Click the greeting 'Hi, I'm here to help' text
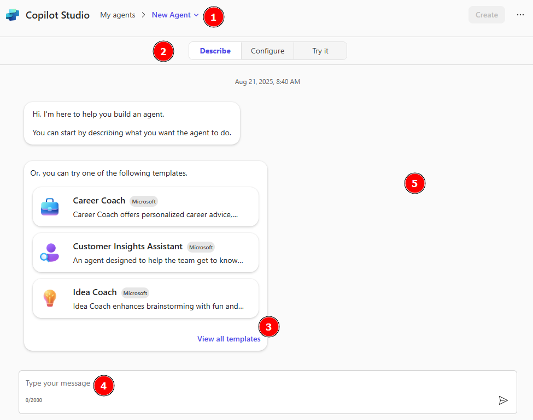 [x=98, y=115]
